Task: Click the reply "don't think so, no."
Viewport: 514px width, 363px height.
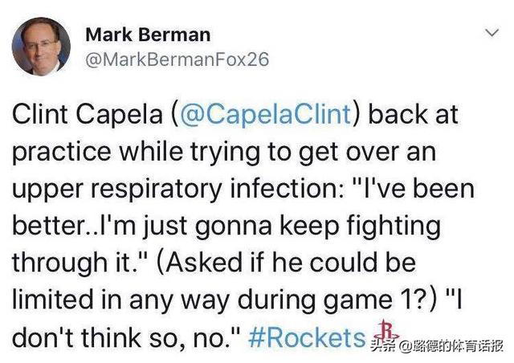Action: 127,338
